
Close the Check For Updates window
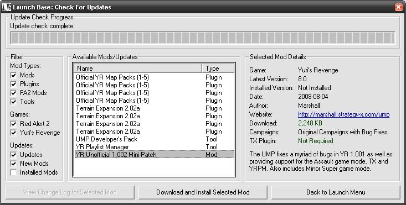(398, 7)
